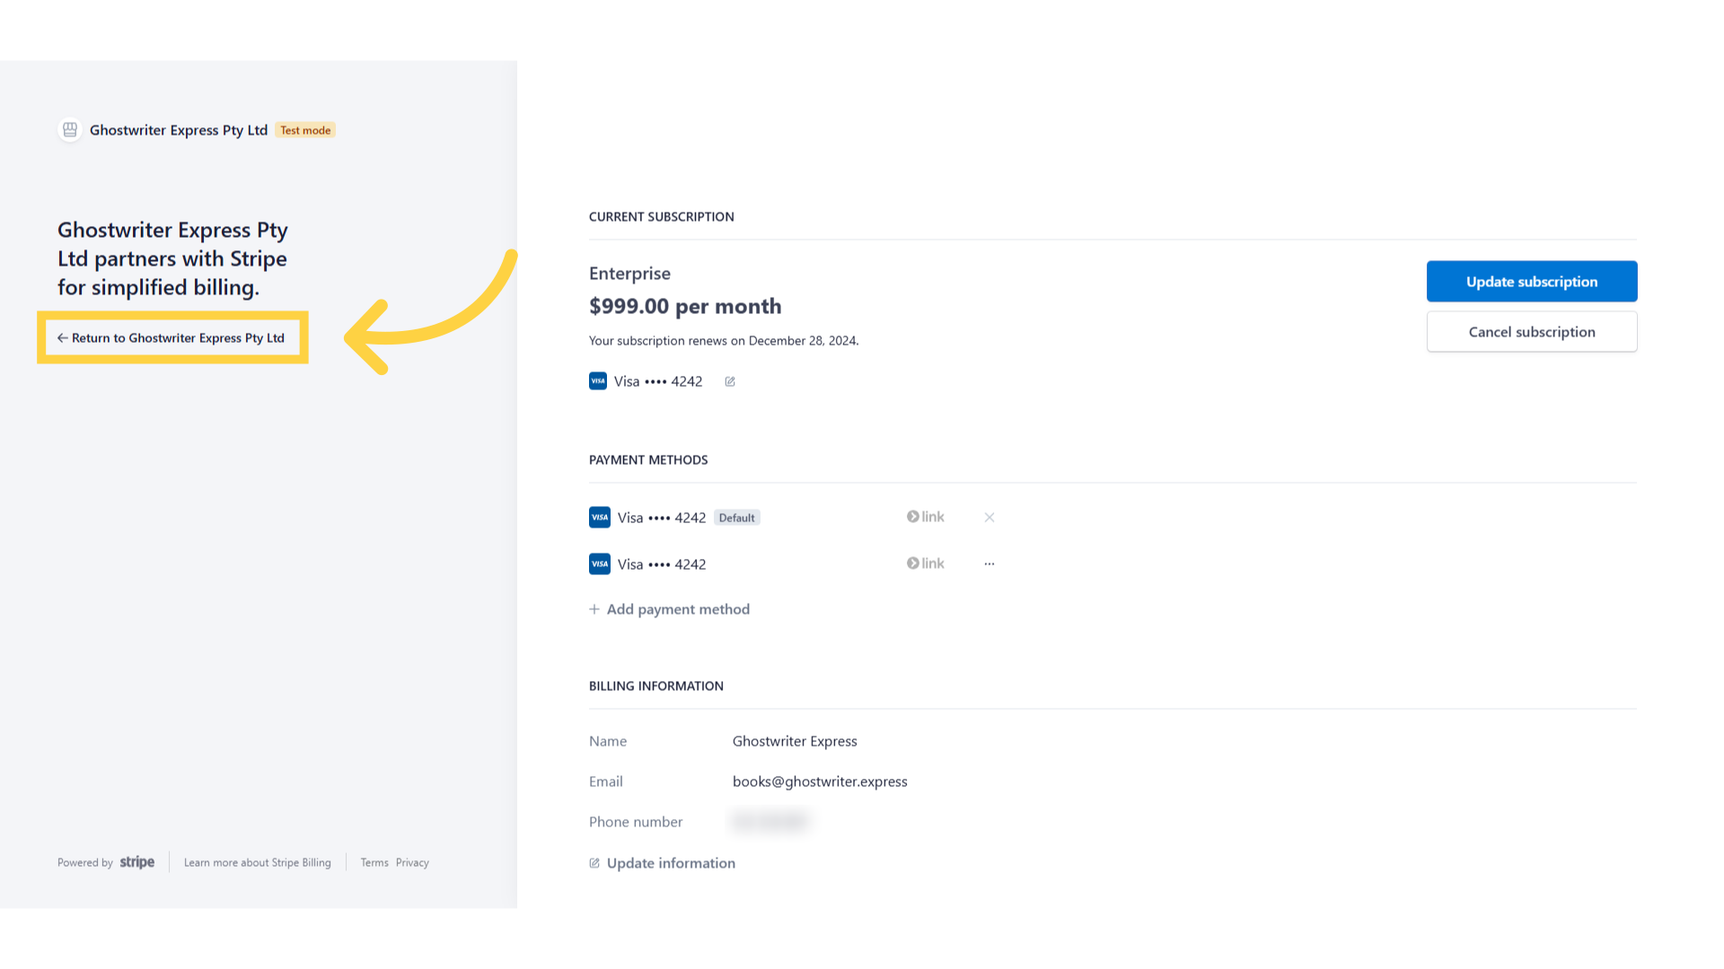This screenshot has height=969, width=1724.
Task: Click the Stripe logo in the footer
Action: click(137, 862)
